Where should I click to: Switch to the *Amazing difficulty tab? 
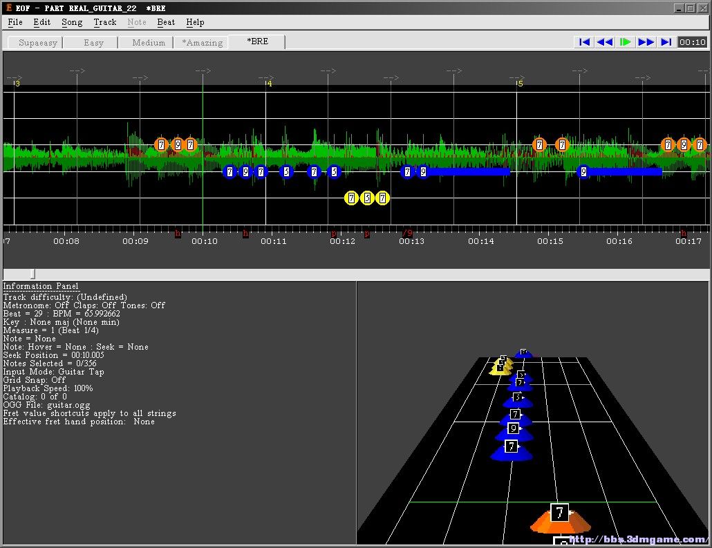(203, 43)
